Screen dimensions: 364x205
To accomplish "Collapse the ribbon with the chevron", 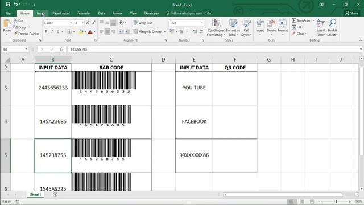I will click(x=360, y=40).
